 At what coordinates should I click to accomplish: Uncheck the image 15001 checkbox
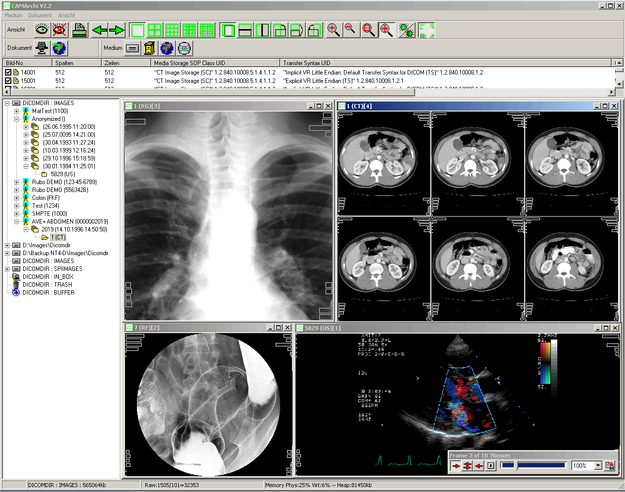pyautogui.click(x=8, y=81)
